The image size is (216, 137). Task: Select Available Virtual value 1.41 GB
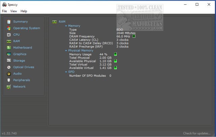click(106, 68)
